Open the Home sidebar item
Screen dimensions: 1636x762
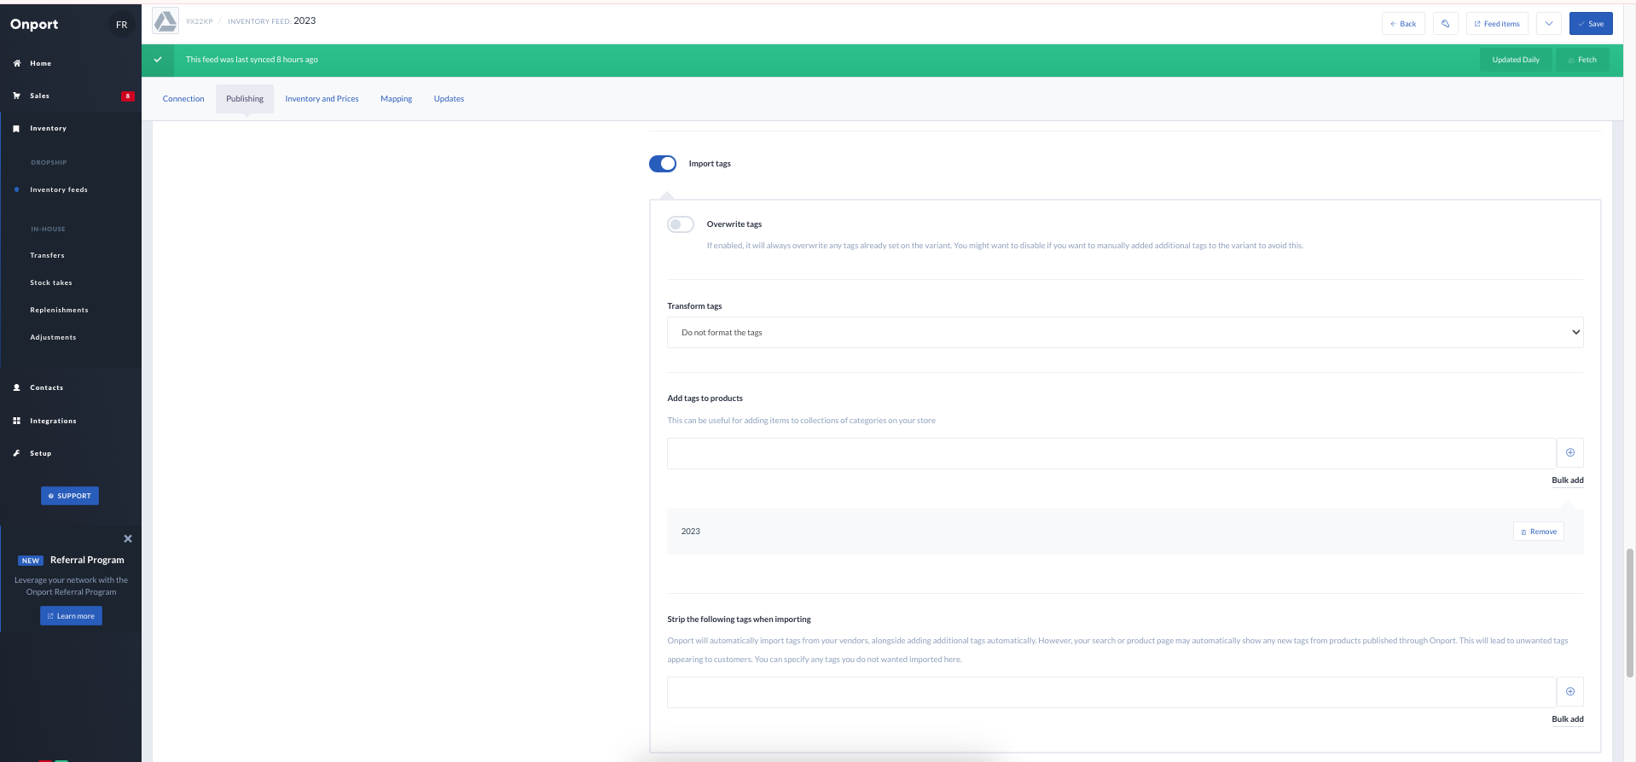(40, 63)
